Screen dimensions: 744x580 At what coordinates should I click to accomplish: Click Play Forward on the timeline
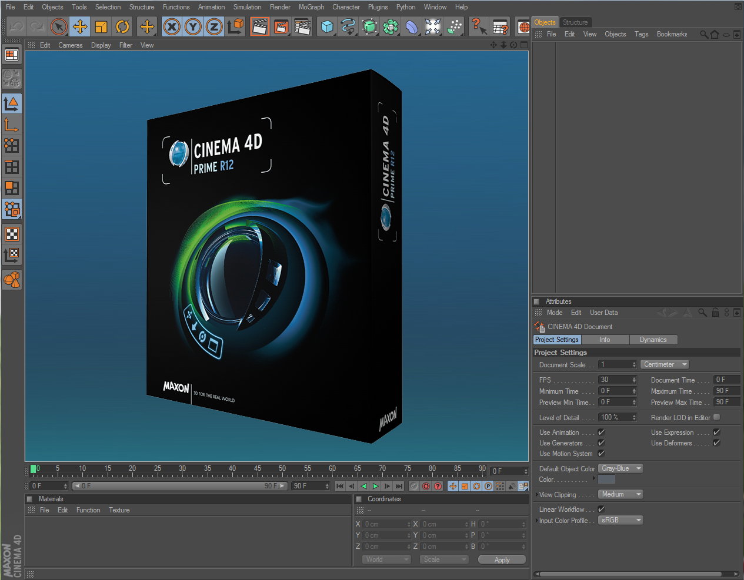pyautogui.click(x=375, y=486)
